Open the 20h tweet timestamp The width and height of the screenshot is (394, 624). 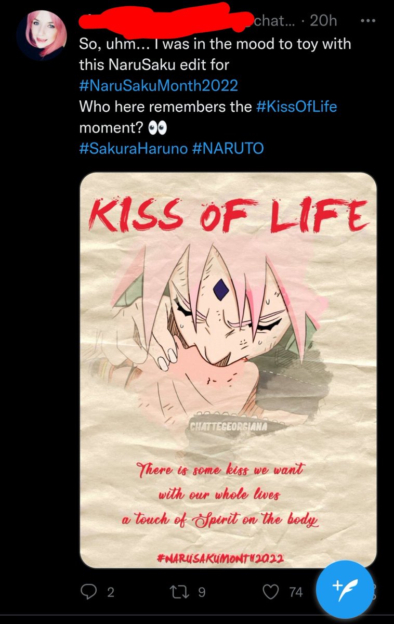click(x=323, y=21)
